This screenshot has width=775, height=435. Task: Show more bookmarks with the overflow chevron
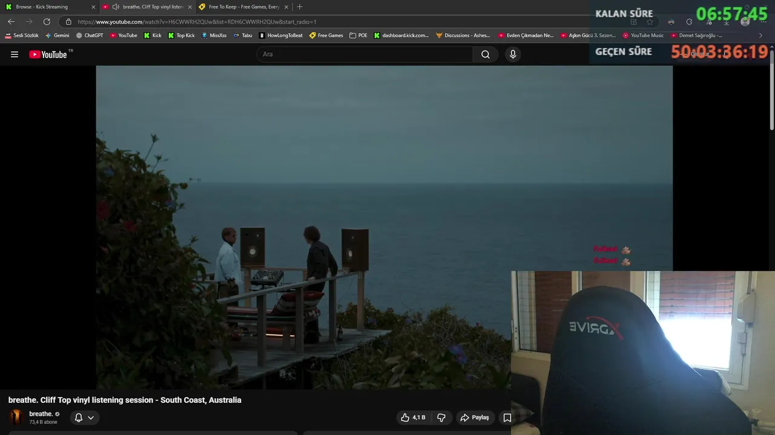pyautogui.click(x=761, y=36)
